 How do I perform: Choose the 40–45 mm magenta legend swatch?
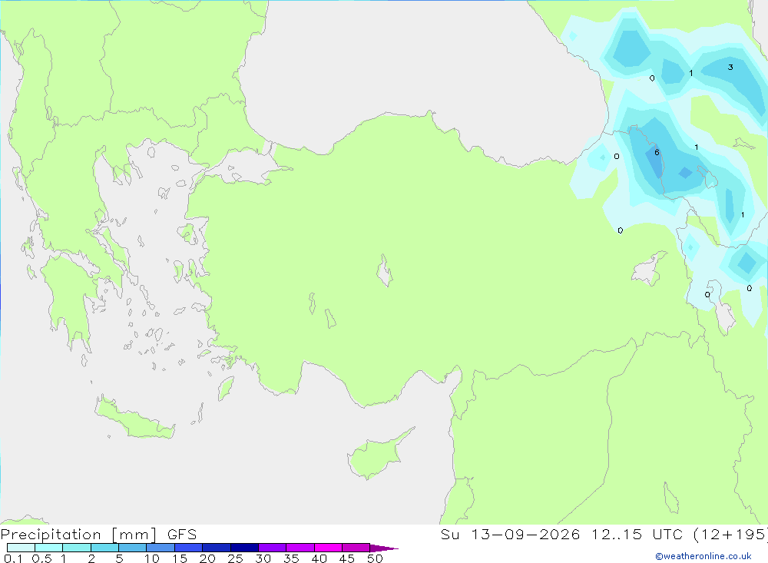[x=328, y=548]
